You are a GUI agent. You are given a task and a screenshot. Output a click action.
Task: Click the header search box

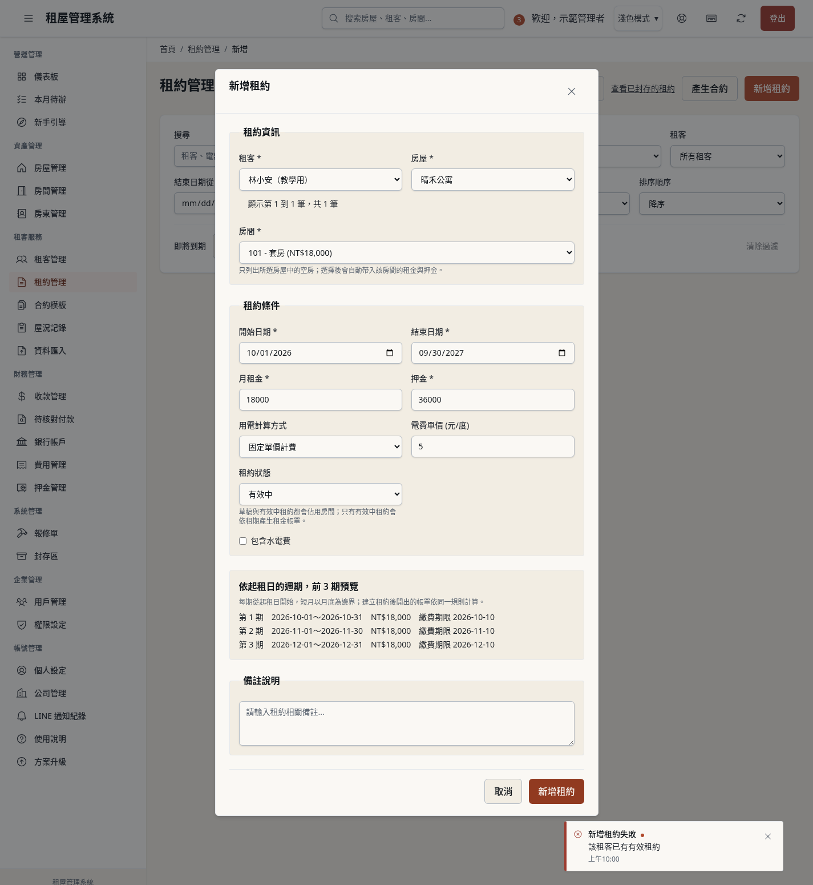pyautogui.click(x=413, y=18)
